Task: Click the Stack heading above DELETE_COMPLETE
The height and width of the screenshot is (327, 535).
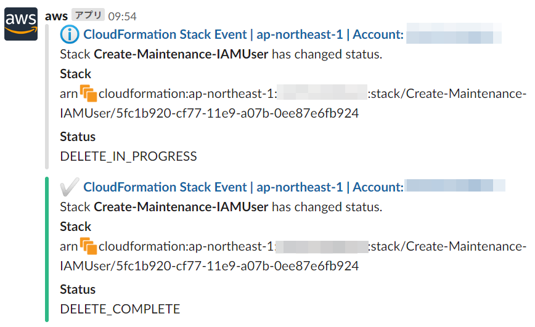Action: (75, 227)
